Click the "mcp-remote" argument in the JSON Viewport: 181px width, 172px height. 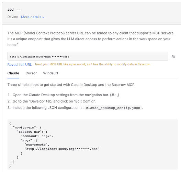pos(37,144)
